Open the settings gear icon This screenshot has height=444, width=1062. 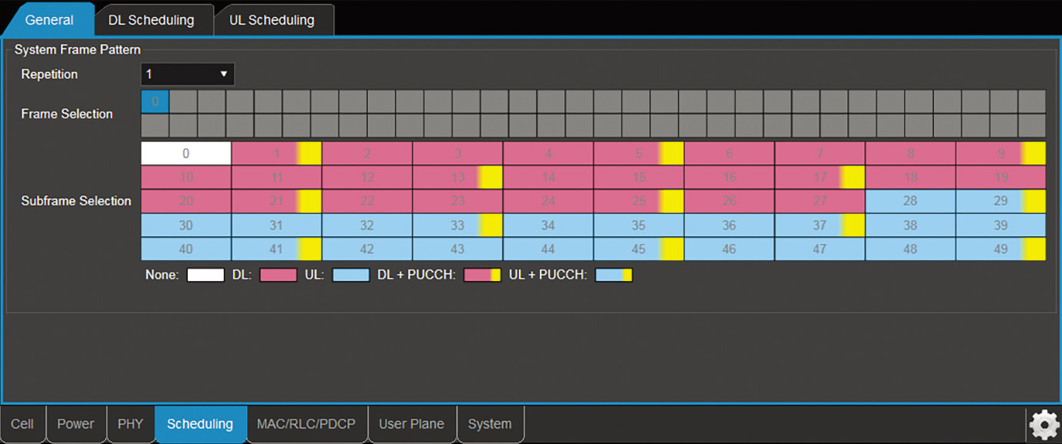click(x=1044, y=425)
